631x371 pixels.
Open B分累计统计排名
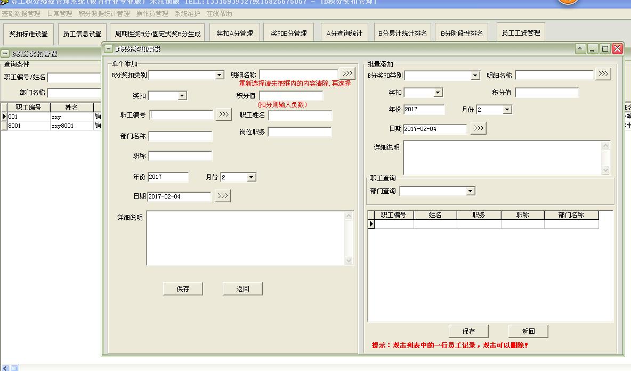tap(404, 32)
